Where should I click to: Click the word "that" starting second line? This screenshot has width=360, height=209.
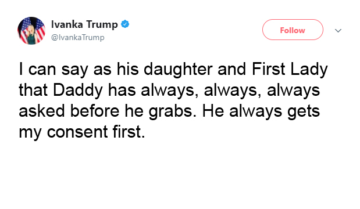coord(33,90)
